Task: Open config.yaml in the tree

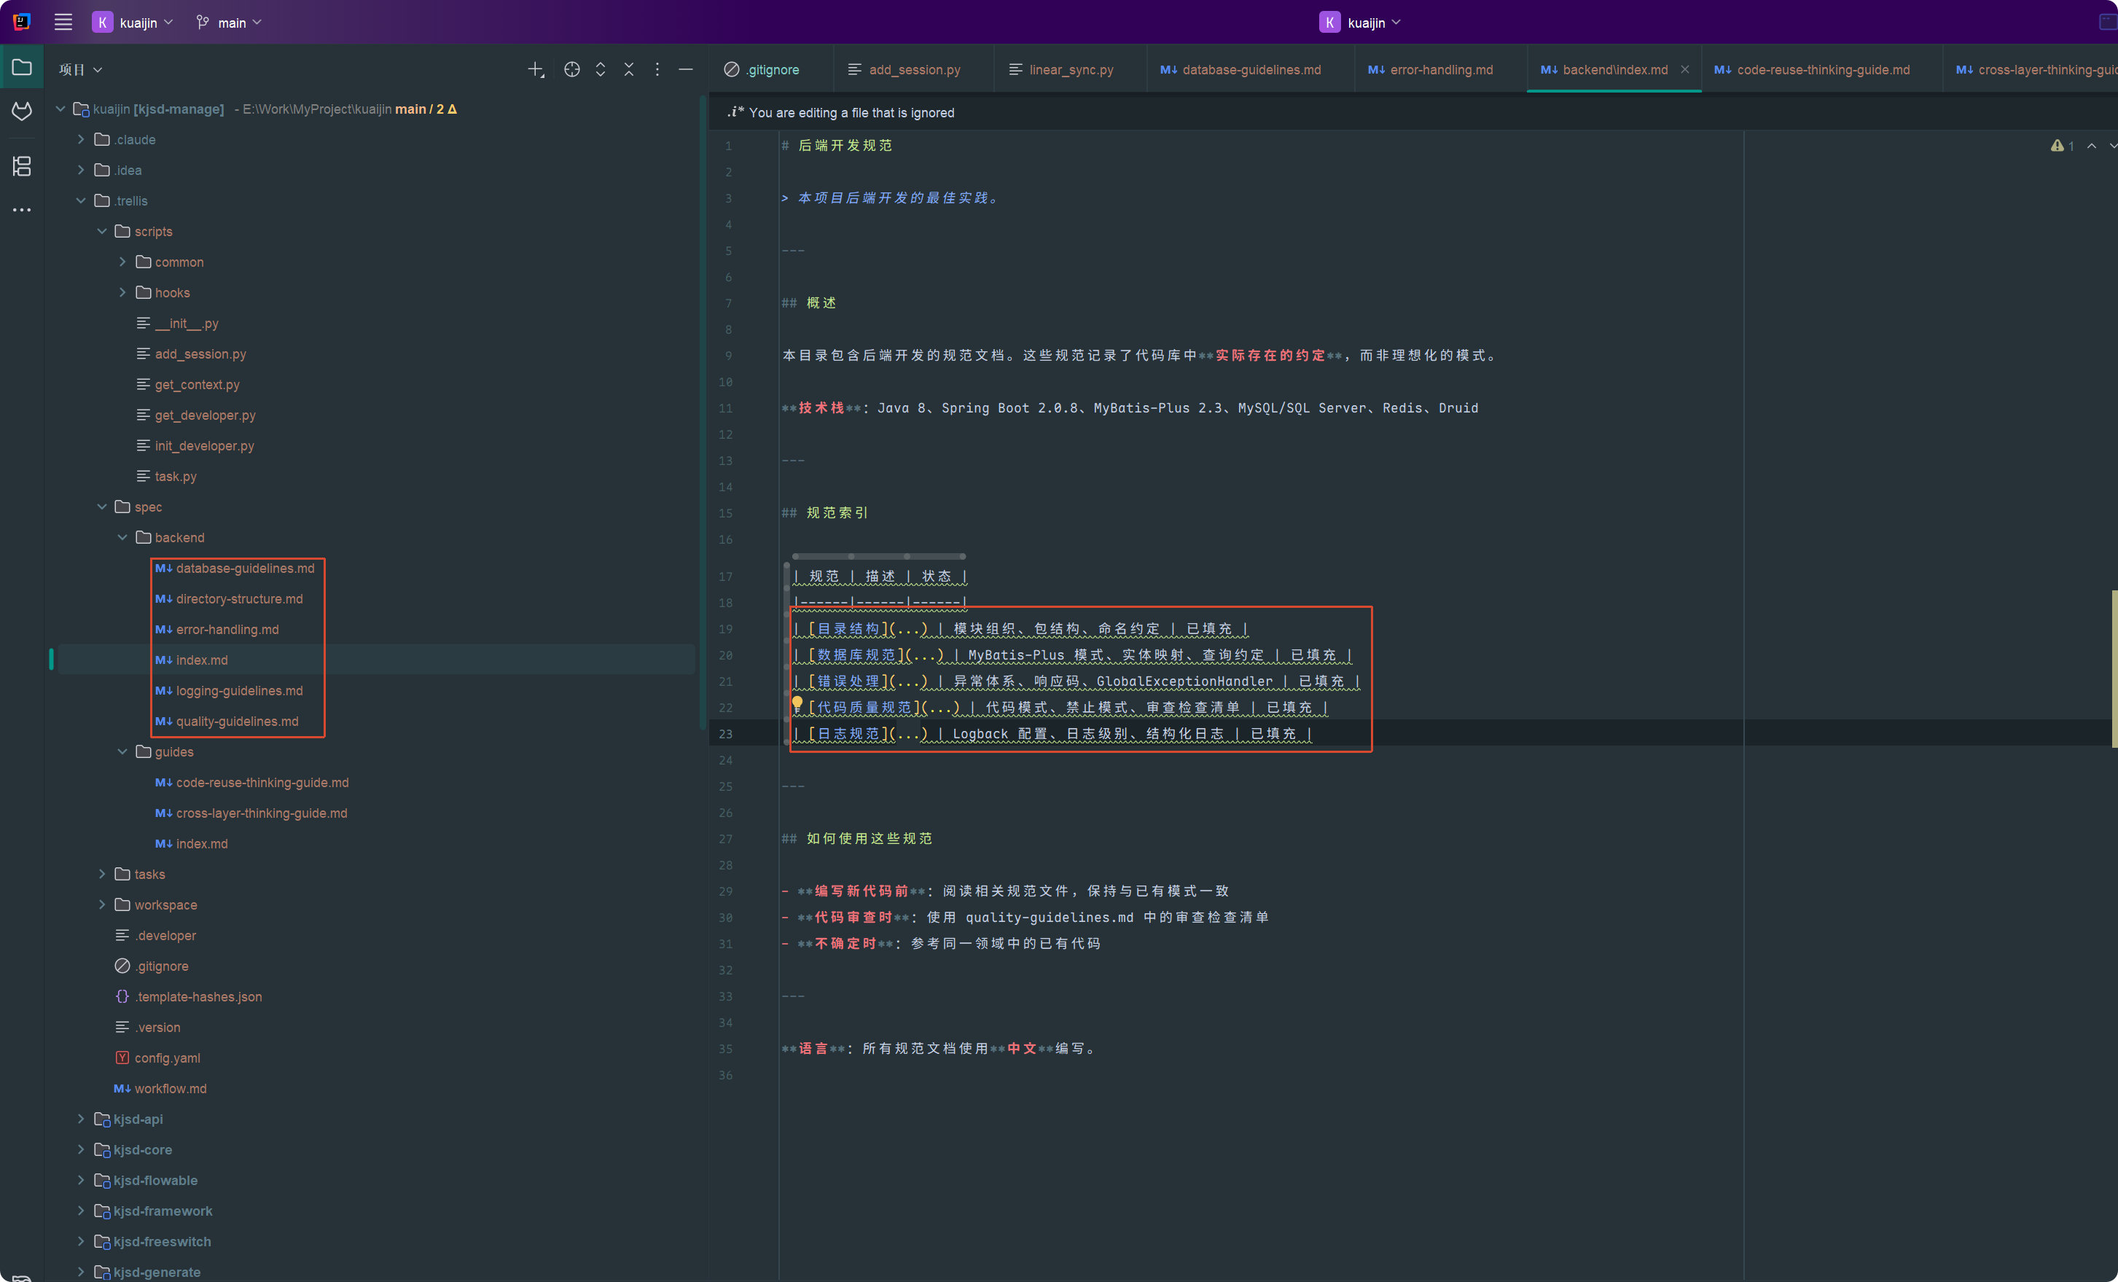Action: coord(167,1058)
